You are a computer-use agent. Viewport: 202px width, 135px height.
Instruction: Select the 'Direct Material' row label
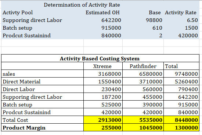[x=22, y=82]
